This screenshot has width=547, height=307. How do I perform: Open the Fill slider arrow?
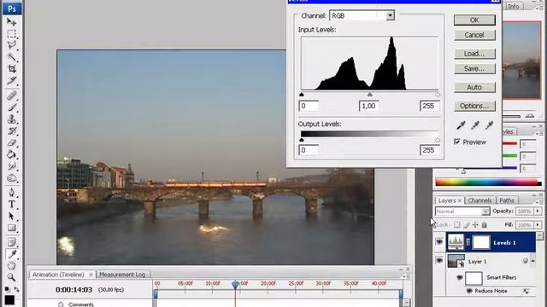[538, 225]
